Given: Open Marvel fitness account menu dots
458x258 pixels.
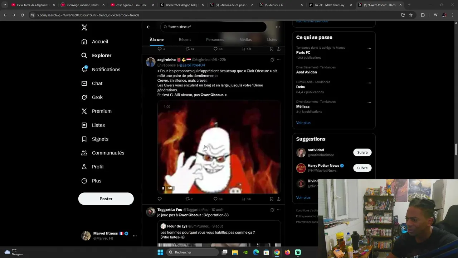Looking at the screenshot, I should [x=135, y=236].
